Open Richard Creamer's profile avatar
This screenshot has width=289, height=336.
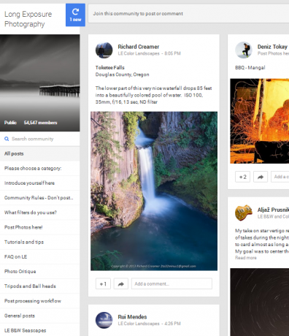104,50
